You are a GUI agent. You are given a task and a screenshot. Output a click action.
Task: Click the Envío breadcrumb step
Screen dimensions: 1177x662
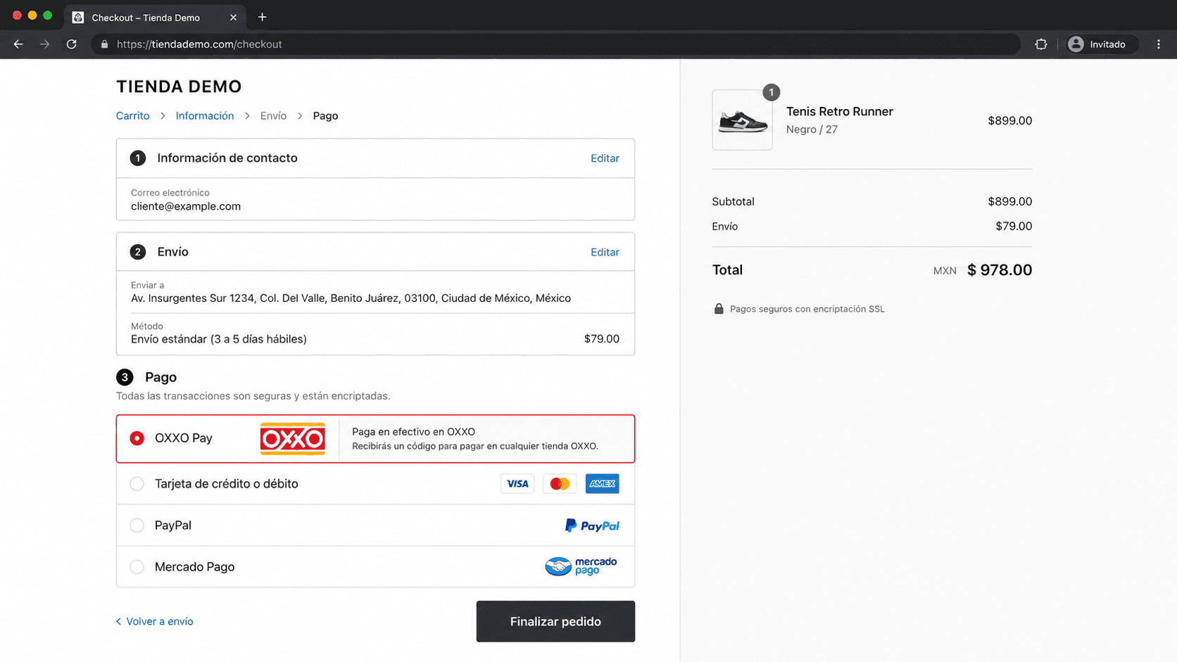pos(273,116)
